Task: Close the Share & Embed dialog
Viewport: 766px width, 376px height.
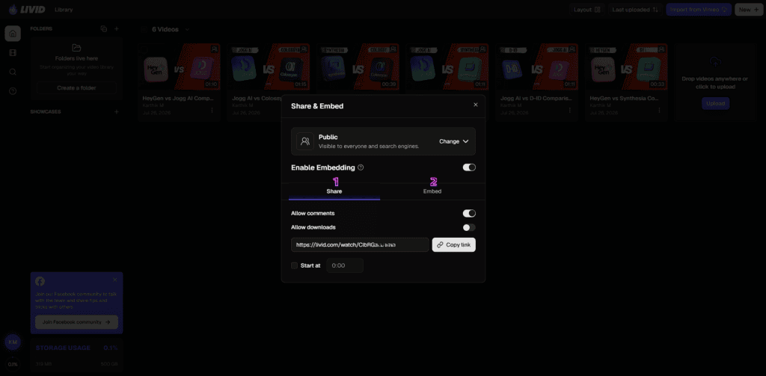Action: click(475, 105)
